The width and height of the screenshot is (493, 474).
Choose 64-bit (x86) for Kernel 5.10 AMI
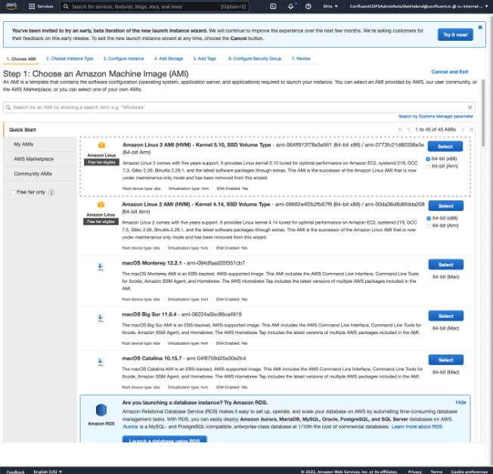(x=428, y=159)
